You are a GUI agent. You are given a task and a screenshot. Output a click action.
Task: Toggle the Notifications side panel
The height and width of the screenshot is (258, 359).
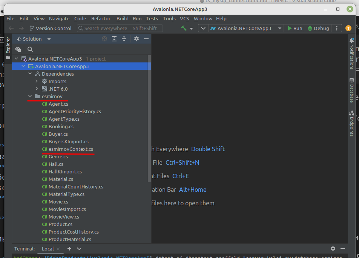pos(351,53)
